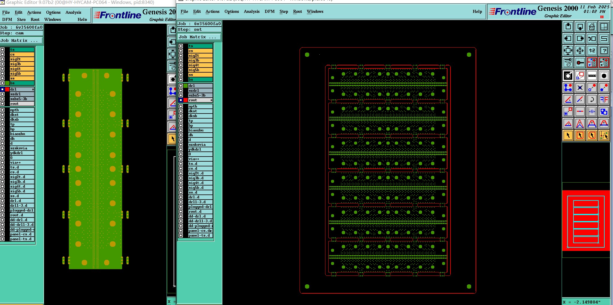Open the File menu in cam window
The width and height of the screenshot is (613, 305).
tap(6, 12)
